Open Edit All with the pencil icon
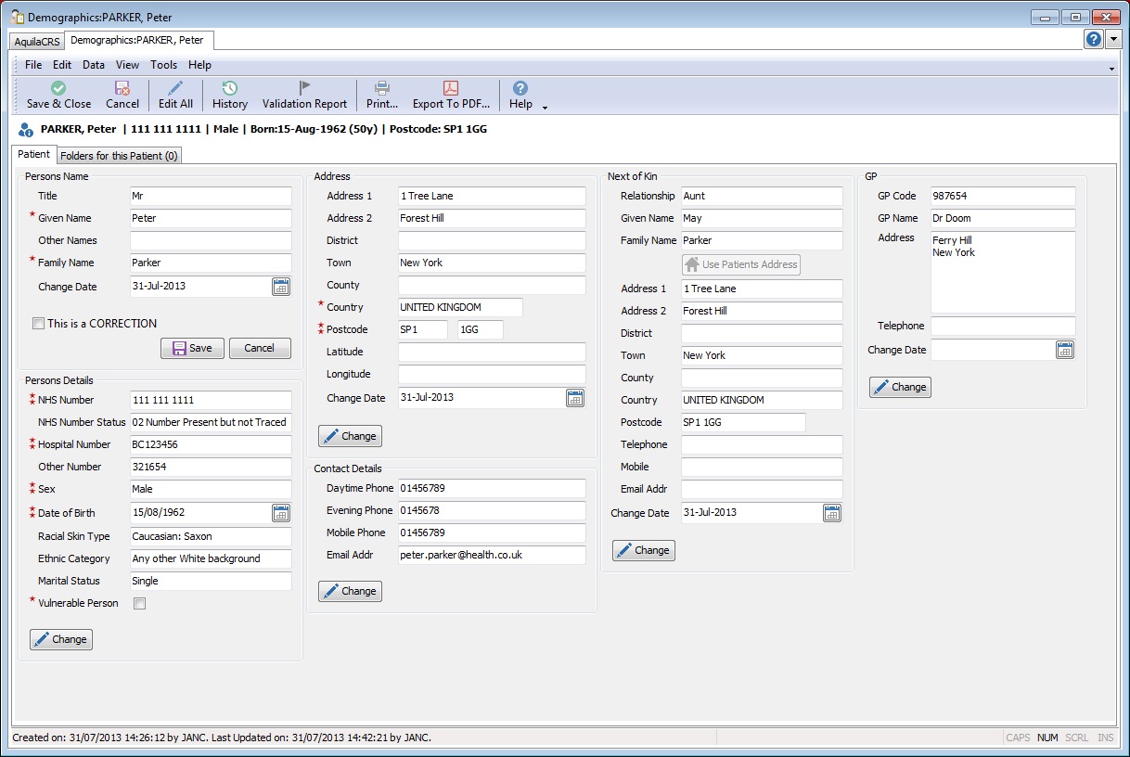The width and height of the screenshot is (1130, 757). click(x=175, y=88)
